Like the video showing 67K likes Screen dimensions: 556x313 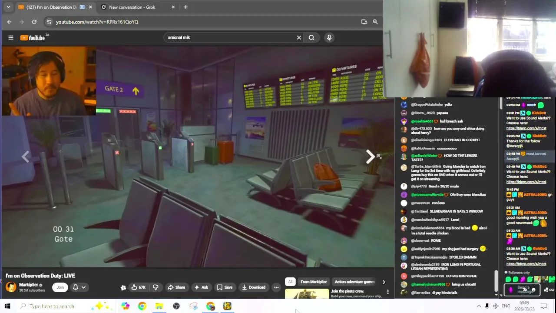[x=139, y=287]
